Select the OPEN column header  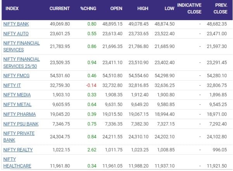pos(116,9)
